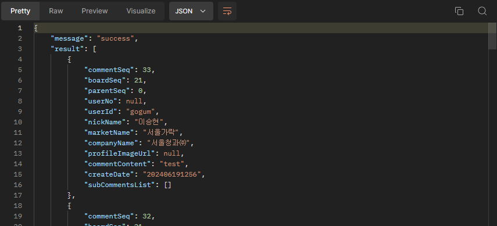Click the "nickName" key
The image size is (497, 226).
105,122
